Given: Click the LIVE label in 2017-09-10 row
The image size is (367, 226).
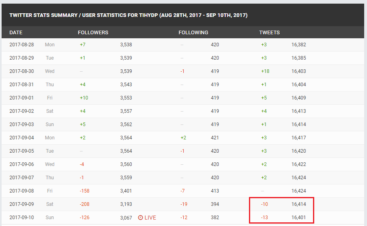Looking at the screenshot, I should pyautogui.click(x=150, y=218).
